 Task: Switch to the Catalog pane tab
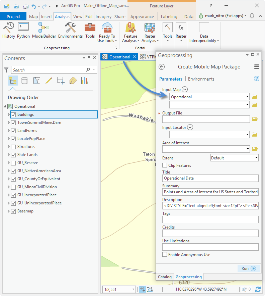point(165,277)
